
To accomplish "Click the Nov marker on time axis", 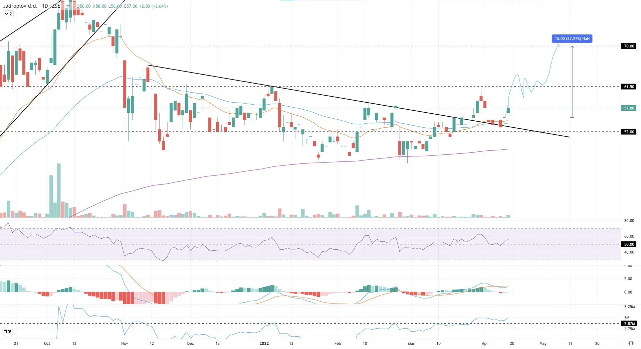I will 125,343.
